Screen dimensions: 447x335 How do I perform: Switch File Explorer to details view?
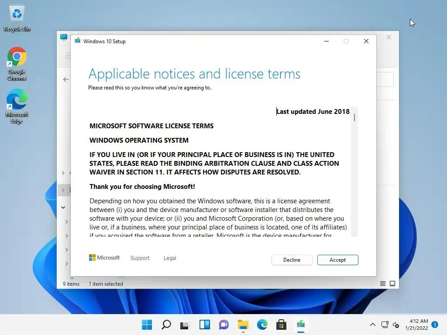pyautogui.click(x=382, y=284)
